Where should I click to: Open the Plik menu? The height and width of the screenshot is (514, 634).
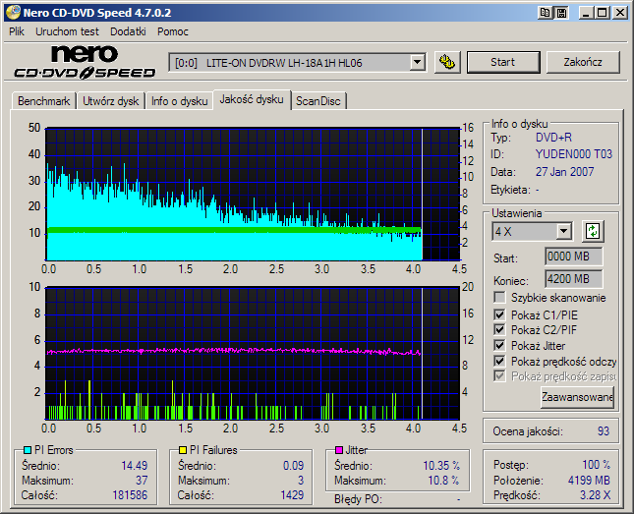tap(17, 31)
